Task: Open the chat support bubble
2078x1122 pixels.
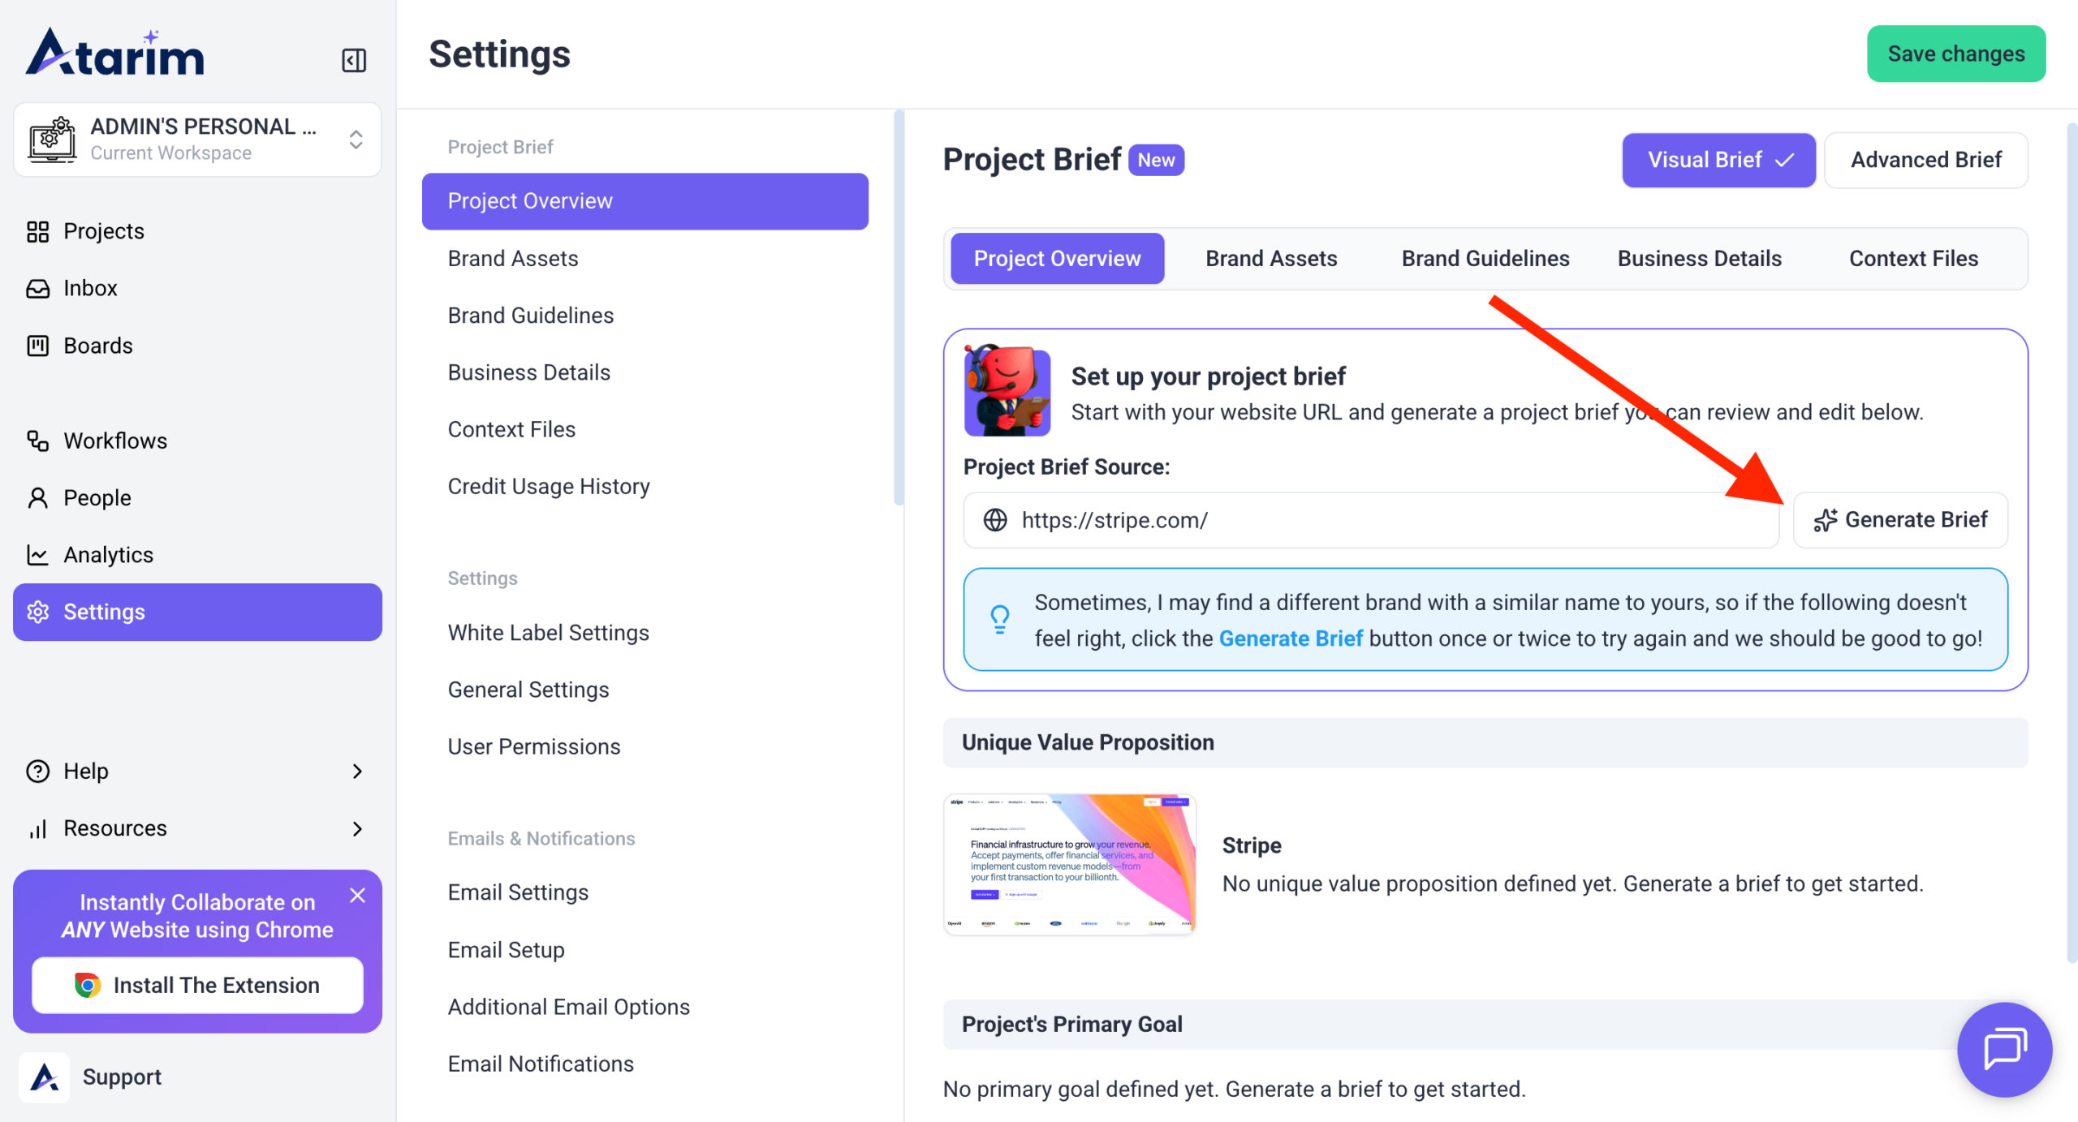Action: (x=2003, y=1049)
